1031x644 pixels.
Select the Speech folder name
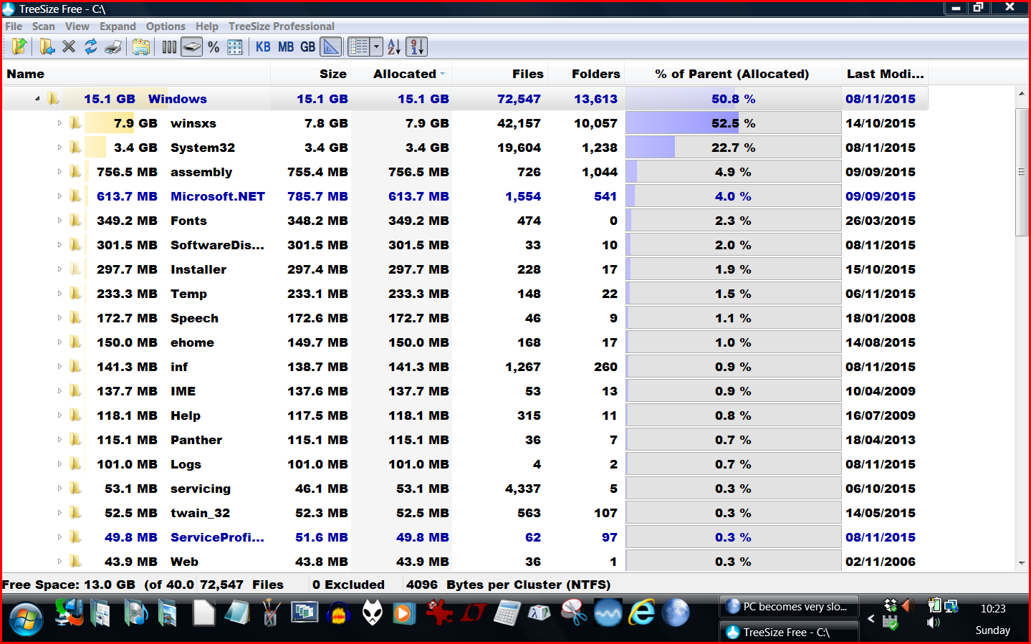coord(194,318)
